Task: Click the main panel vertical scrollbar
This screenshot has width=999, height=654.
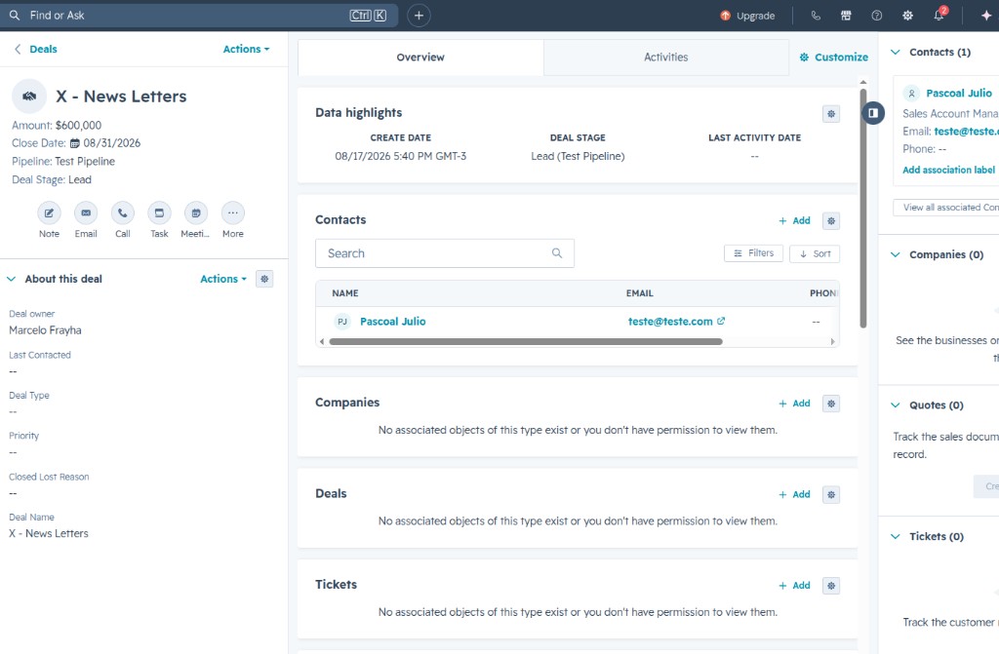Action: click(x=863, y=209)
